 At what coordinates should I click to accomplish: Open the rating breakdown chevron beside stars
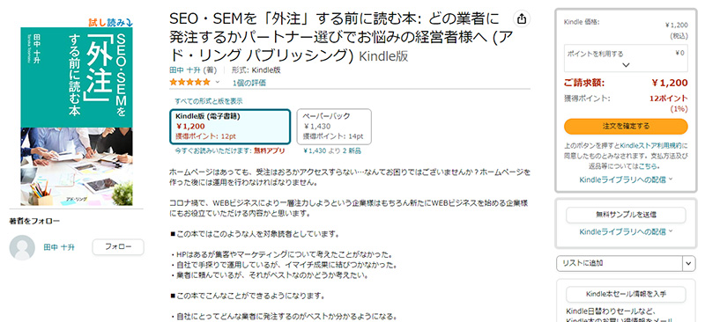[x=217, y=82]
